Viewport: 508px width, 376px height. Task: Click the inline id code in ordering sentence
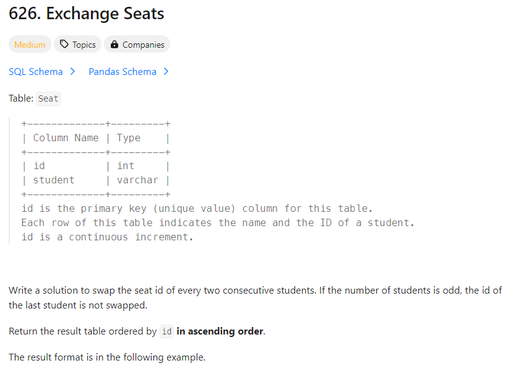coord(166,331)
